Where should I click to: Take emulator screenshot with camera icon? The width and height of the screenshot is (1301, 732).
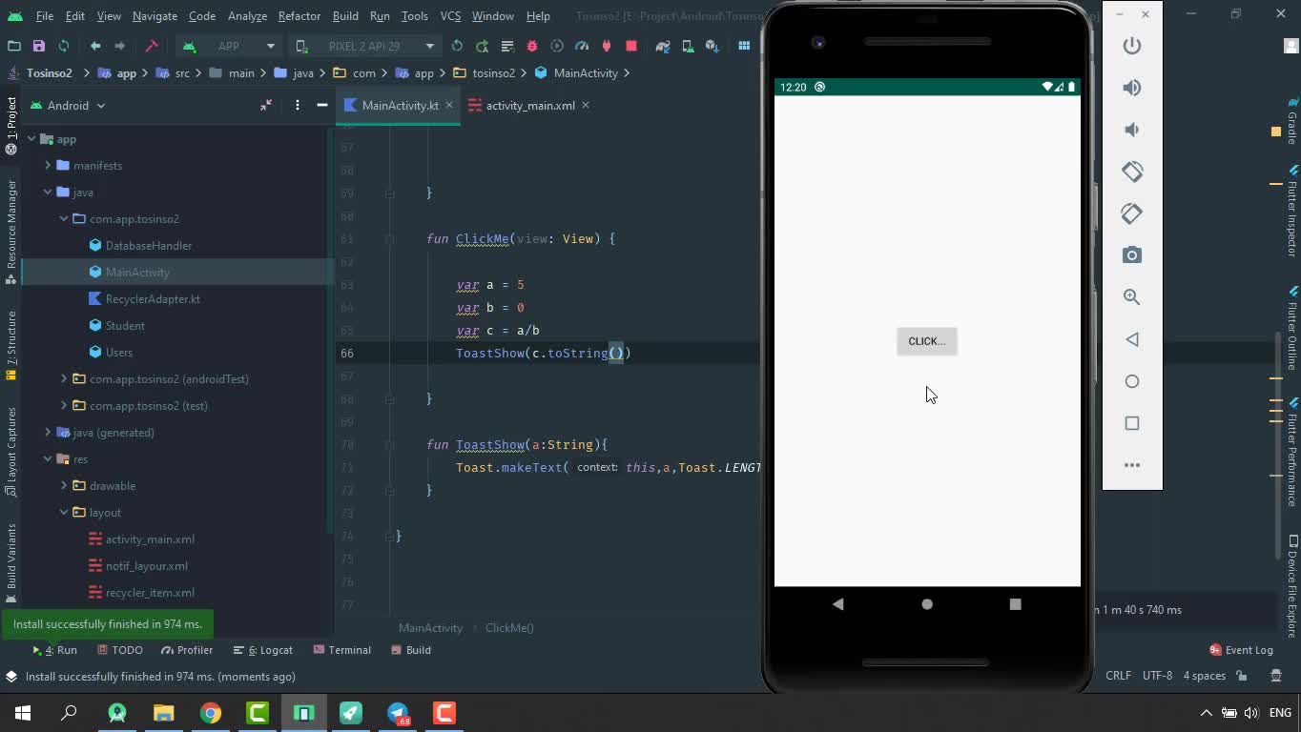click(x=1131, y=255)
